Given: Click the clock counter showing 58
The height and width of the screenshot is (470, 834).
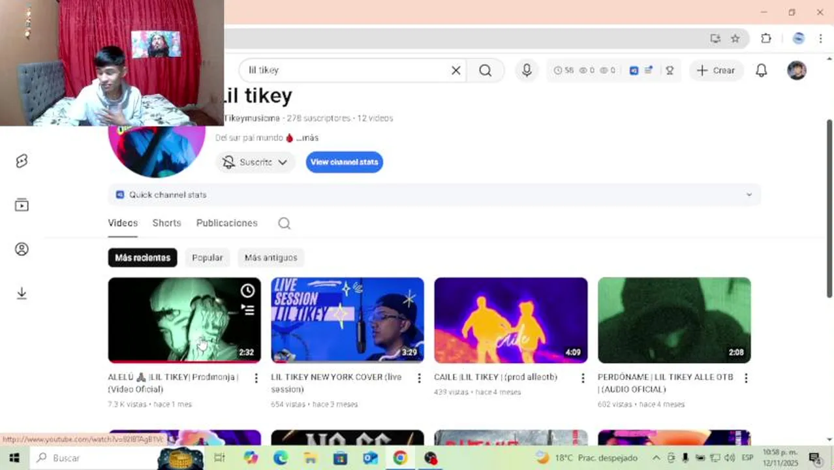Looking at the screenshot, I should (x=564, y=70).
